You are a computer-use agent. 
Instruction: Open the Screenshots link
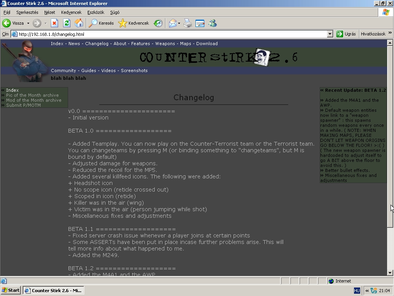134,71
